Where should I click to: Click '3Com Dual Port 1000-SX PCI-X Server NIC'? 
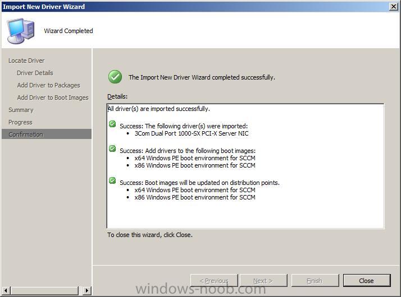point(192,133)
